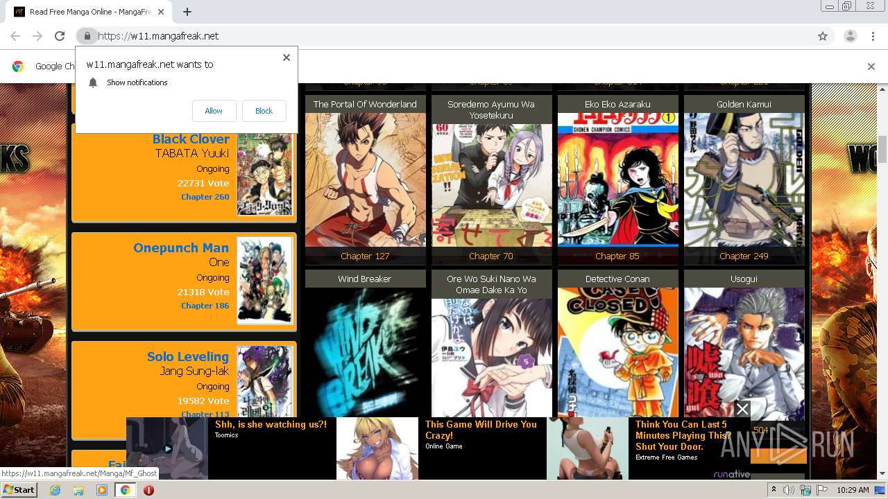This screenshot has height=499, width=888.
Task: Click the scrollbar down arrow
Action: 882,474
